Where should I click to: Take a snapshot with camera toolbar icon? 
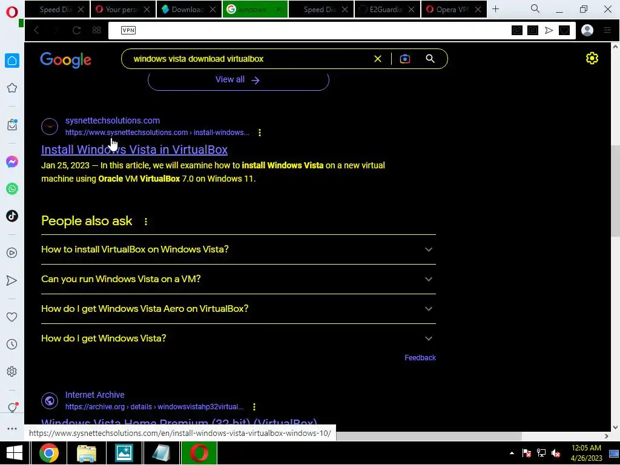click(x=533, y=30)
